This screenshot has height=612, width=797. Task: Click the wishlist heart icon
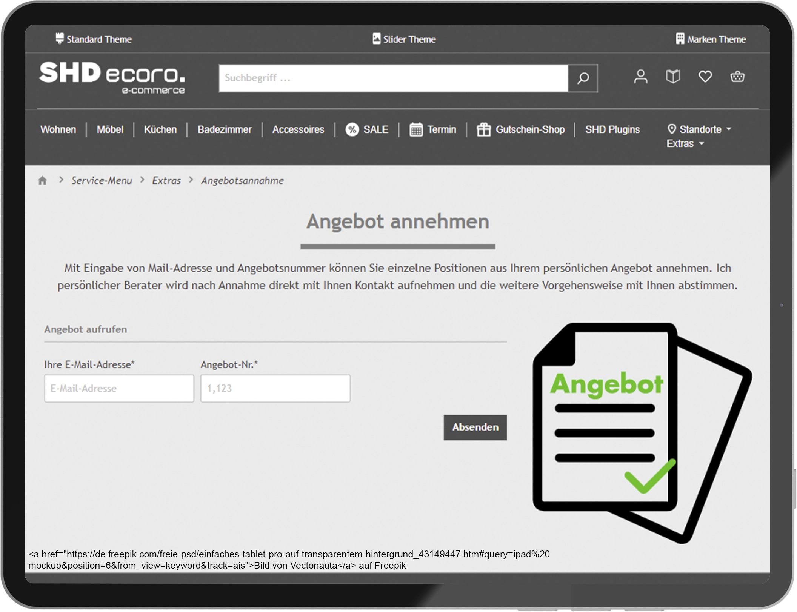705,77
